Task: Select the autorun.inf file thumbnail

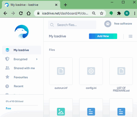Action: click(61, 71)
